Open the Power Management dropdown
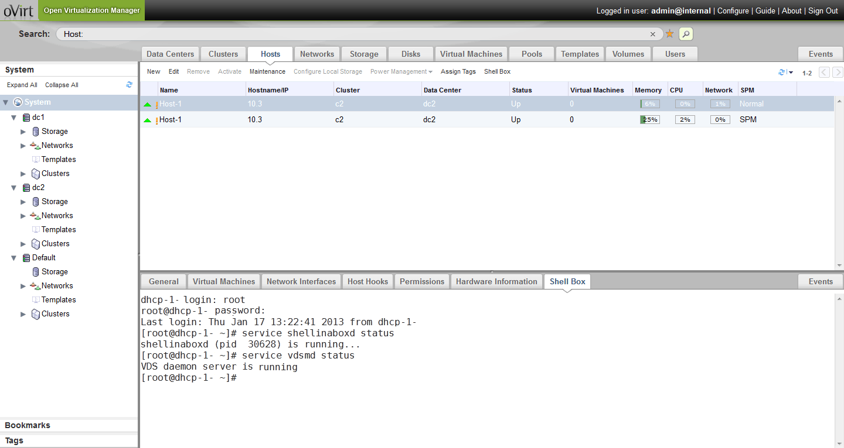Image resolution: width=844 pixels, height=448 pixels. click(401, 71)
